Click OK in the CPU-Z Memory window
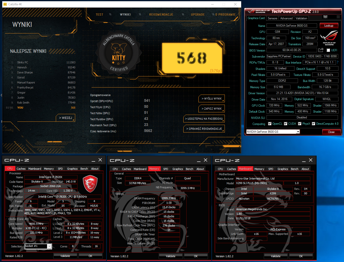The width and height of the screenshot is (344, 262). (196, 256)
